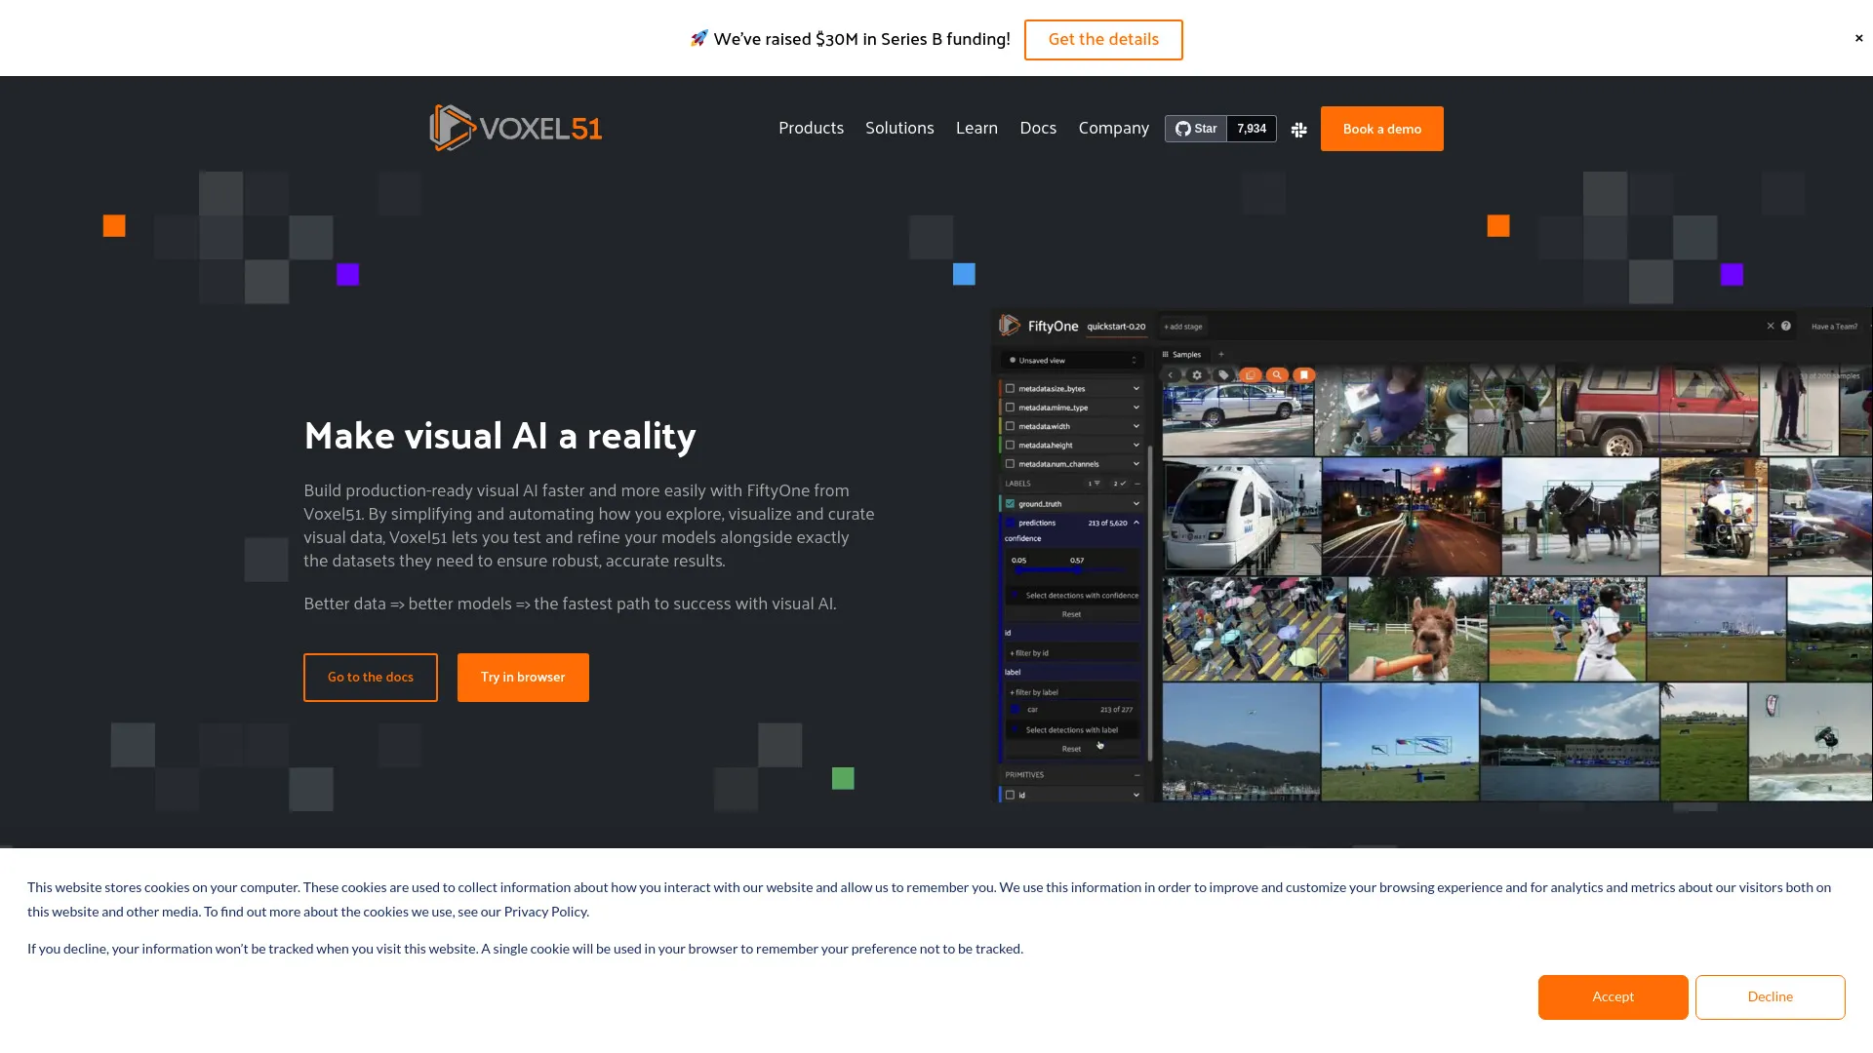Collapse the predictions field with its chevron
The height and width of the screenshot is (1053, 1873).
1136,523
